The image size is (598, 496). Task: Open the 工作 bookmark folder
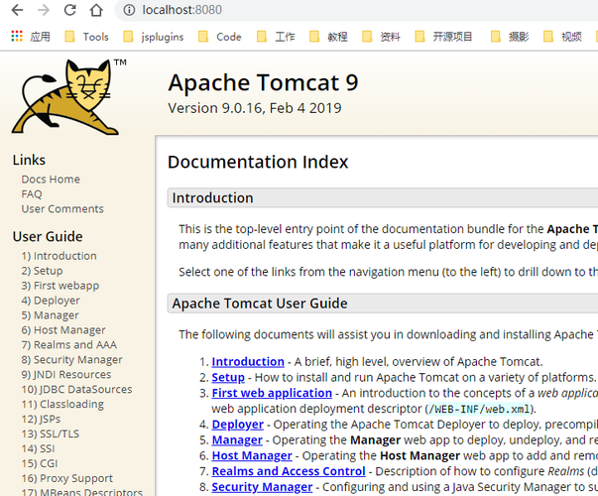(x=276, y=37)
